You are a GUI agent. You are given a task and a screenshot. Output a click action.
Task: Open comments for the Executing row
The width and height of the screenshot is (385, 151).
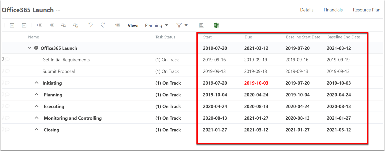coord(7,106)
